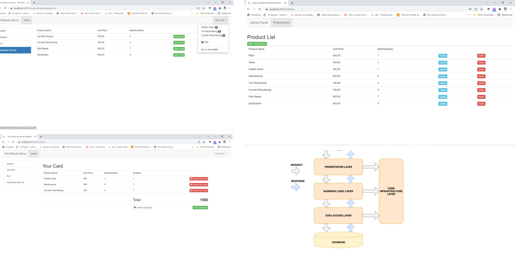The height and width of the screenshot is (257, 515).
Task: Open new tab beside the Admin tab
Action: click(292, 3)
